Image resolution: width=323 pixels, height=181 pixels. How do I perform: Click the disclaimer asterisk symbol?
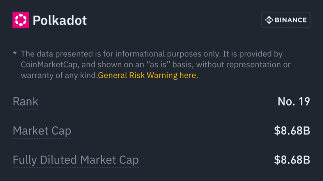click(14, 53)
